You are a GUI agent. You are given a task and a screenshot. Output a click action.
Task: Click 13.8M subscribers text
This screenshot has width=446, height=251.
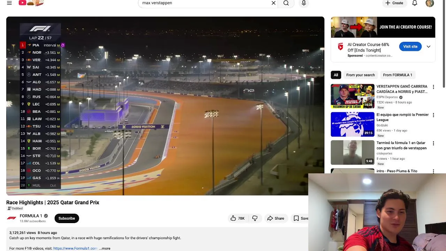pos(33,221)
